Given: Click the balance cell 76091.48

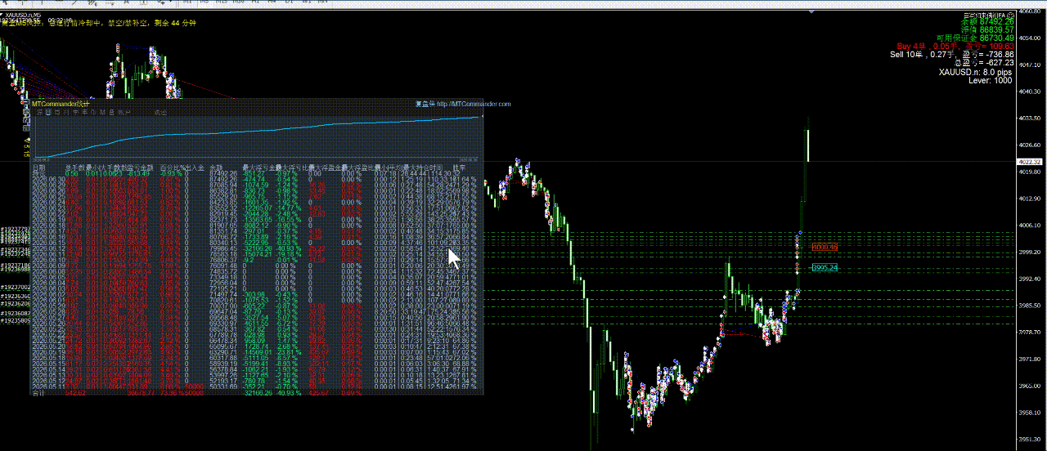Looking at the screenshot, I should [x=223, y=266].
